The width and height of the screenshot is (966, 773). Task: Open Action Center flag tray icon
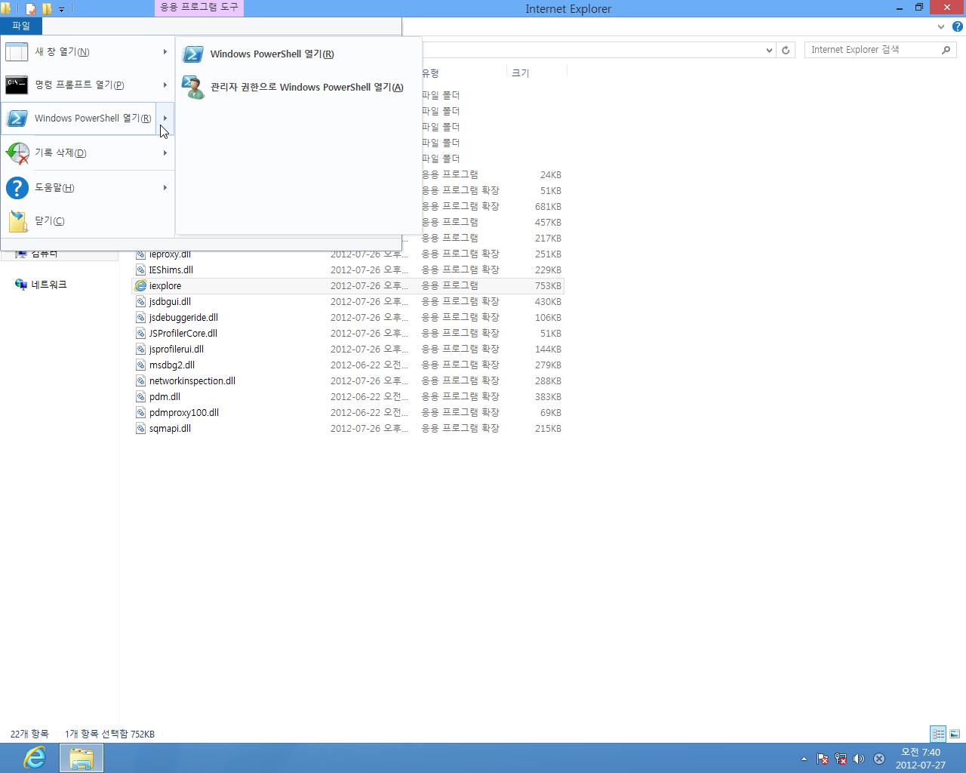823,759
